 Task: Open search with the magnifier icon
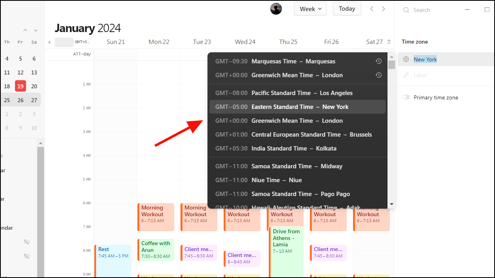pos(407,10)
